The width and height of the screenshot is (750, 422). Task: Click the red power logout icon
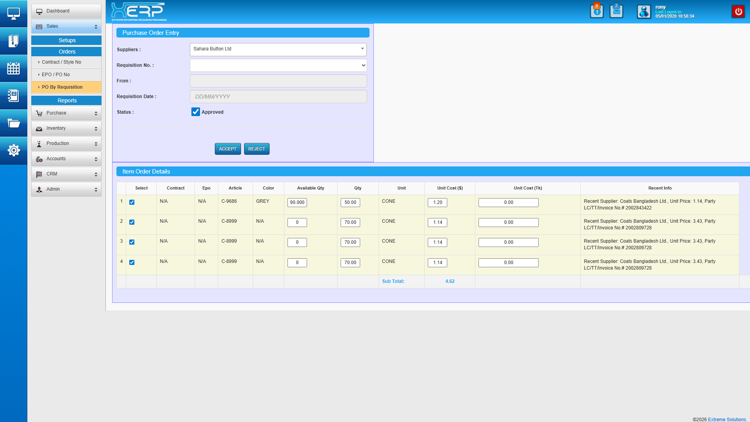point(738,11)
